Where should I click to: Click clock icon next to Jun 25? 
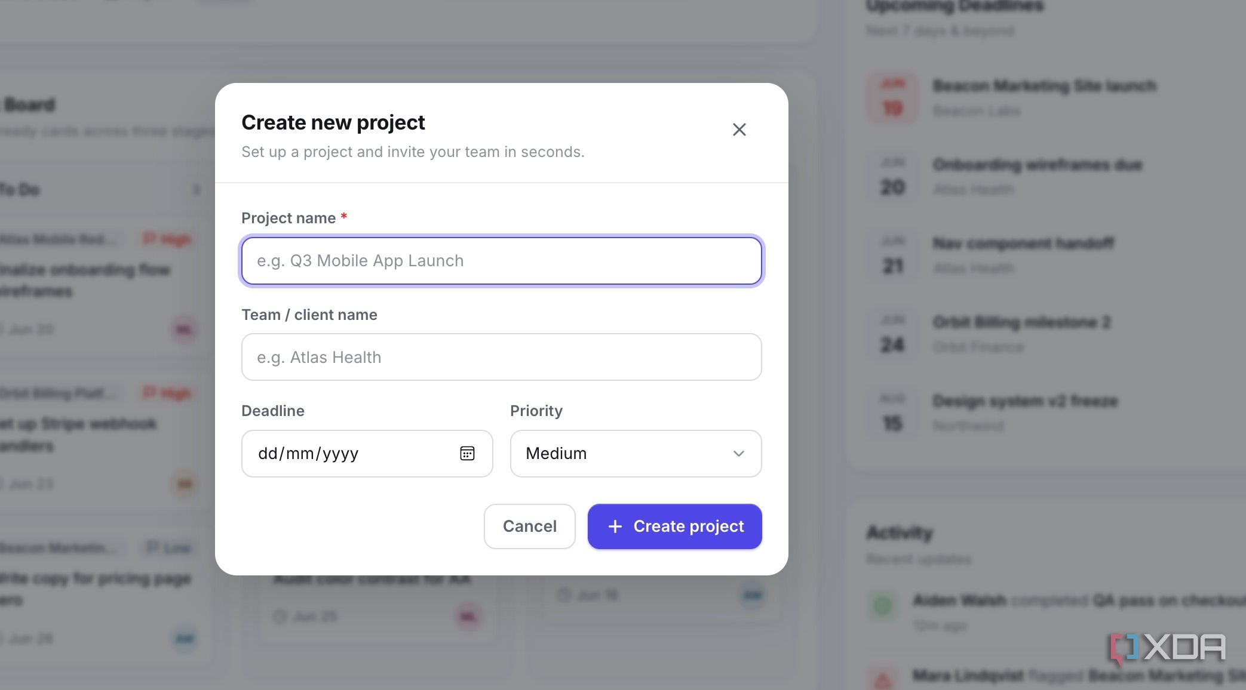pyautogui.click(x=280, y=616)
